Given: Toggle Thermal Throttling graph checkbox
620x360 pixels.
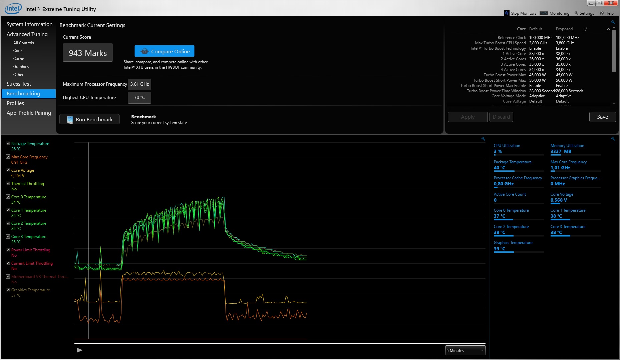Looking at the screenshot, I should [8, 183].
